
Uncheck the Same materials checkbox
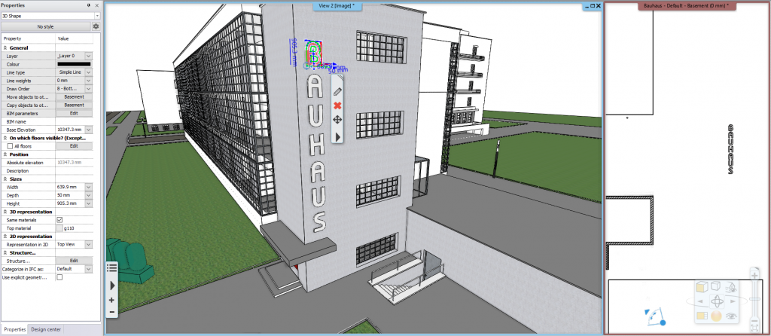59,219
